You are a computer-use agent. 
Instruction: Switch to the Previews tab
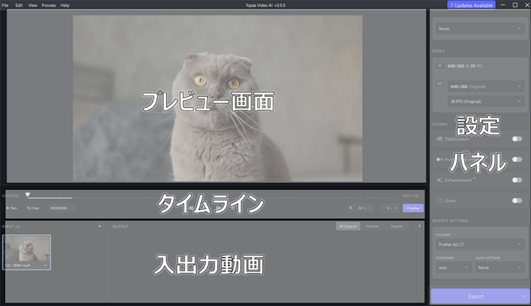click(372, 226)
